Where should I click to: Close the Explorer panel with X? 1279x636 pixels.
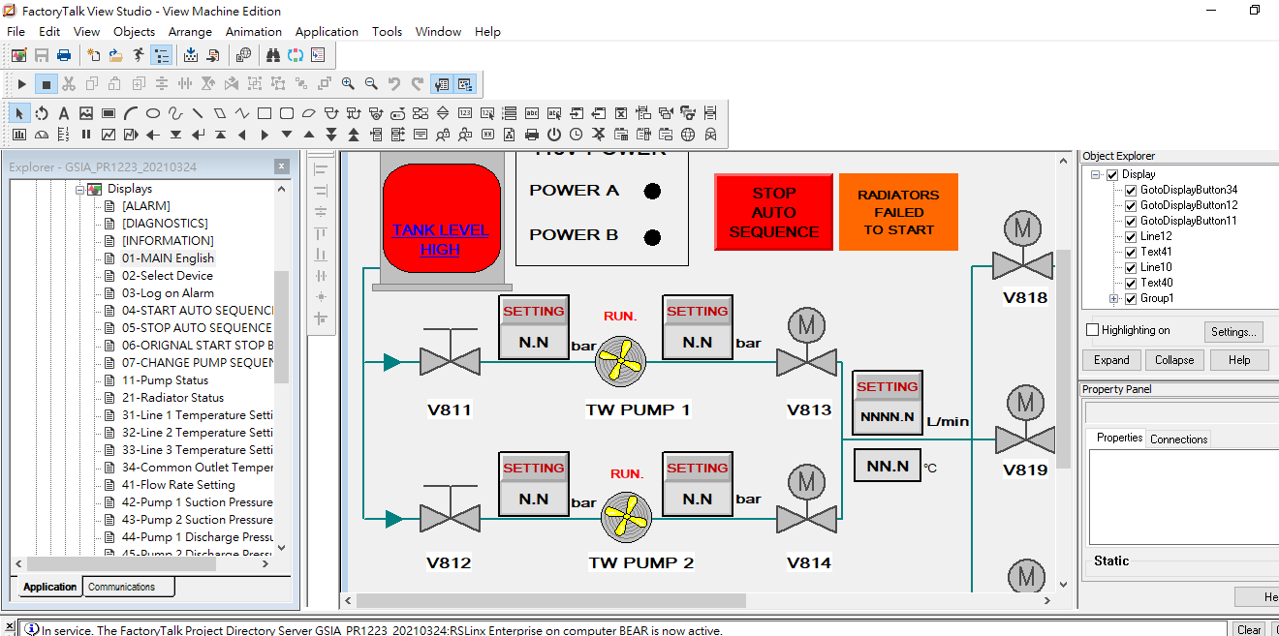pos(281,167)
